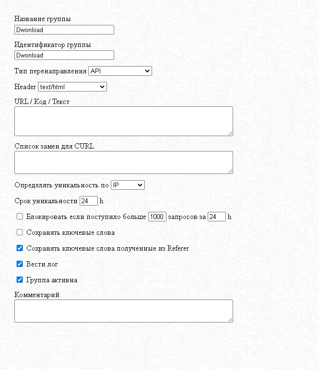This screenshot has height=369, width=319.
Task: Click the URL / Код / Текст textarea
Action: [x=123, y=121]
